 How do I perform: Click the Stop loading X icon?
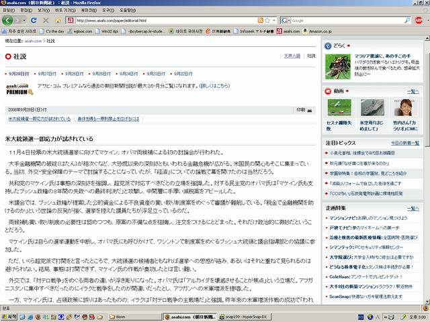tap(46, 20)
